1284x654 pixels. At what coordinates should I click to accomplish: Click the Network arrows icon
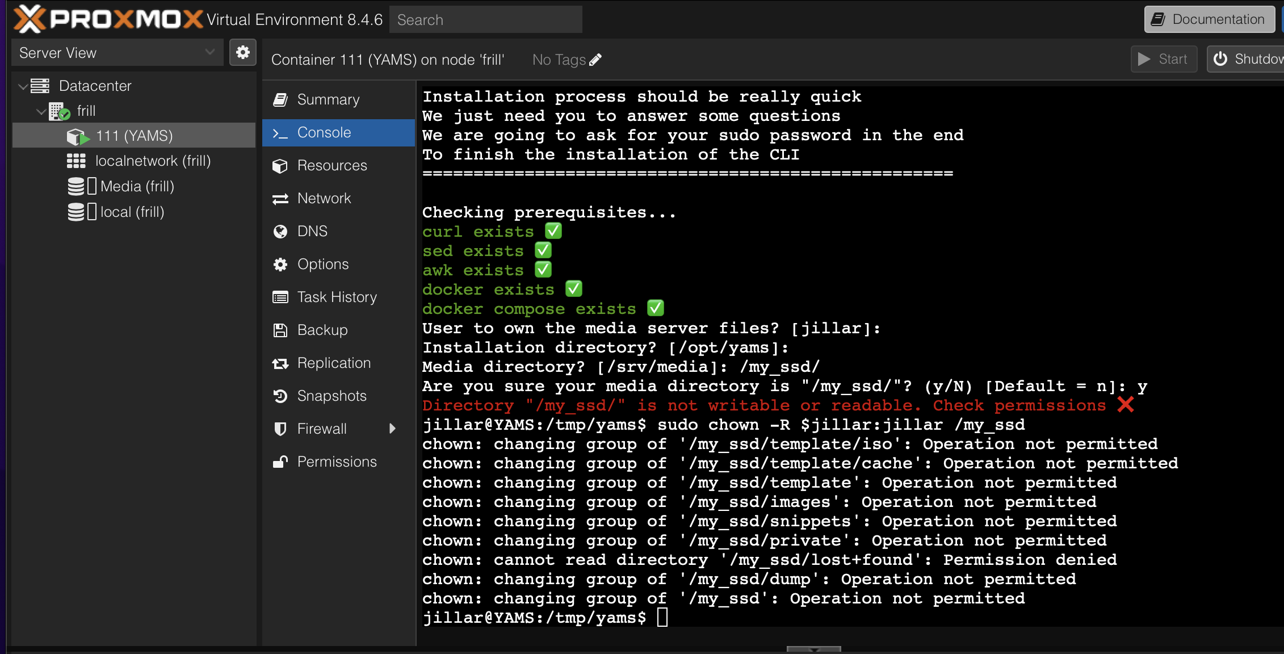(x=280, y=199)
